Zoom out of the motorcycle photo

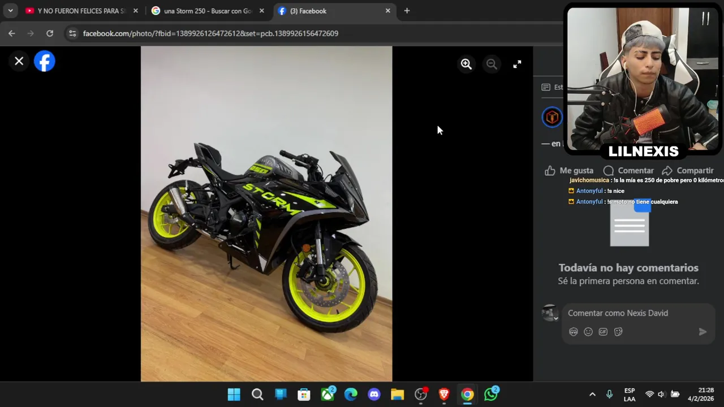pyautogui.click(x=492, y=64)
